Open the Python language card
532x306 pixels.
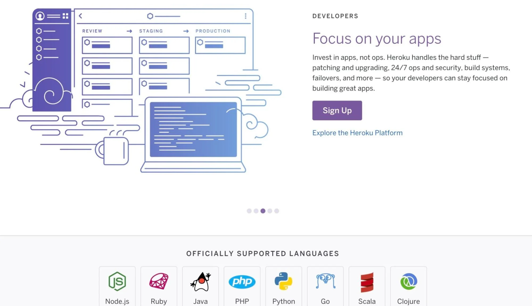[284, 286]
